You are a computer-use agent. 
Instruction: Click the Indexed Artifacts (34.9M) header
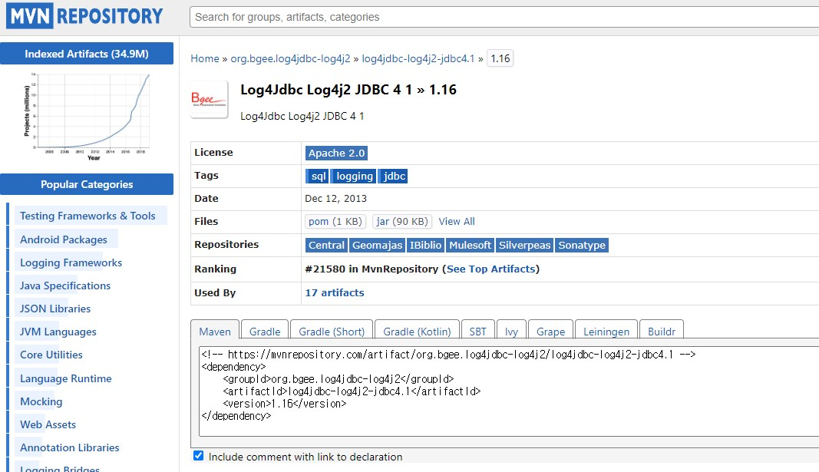(87, 54)
